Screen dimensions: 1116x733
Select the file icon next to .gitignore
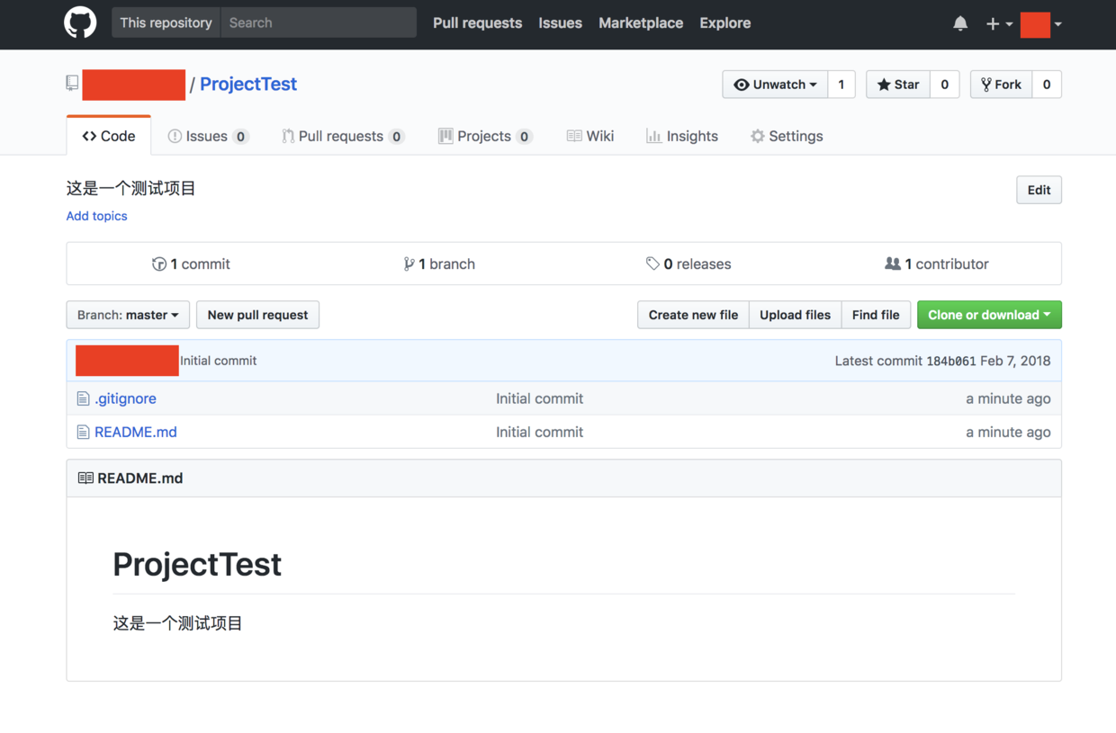83,398
